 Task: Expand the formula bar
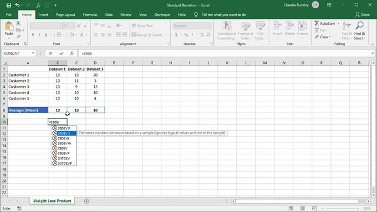point(372,54)
